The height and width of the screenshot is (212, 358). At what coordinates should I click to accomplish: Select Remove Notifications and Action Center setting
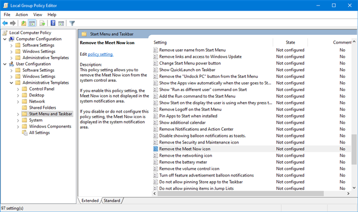pos(196,129)
